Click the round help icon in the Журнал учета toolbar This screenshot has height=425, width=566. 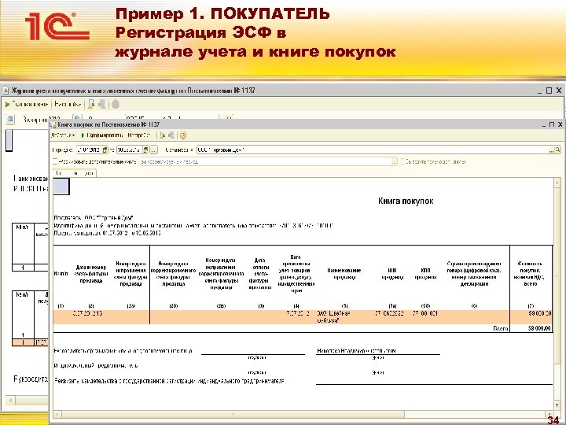116,105
